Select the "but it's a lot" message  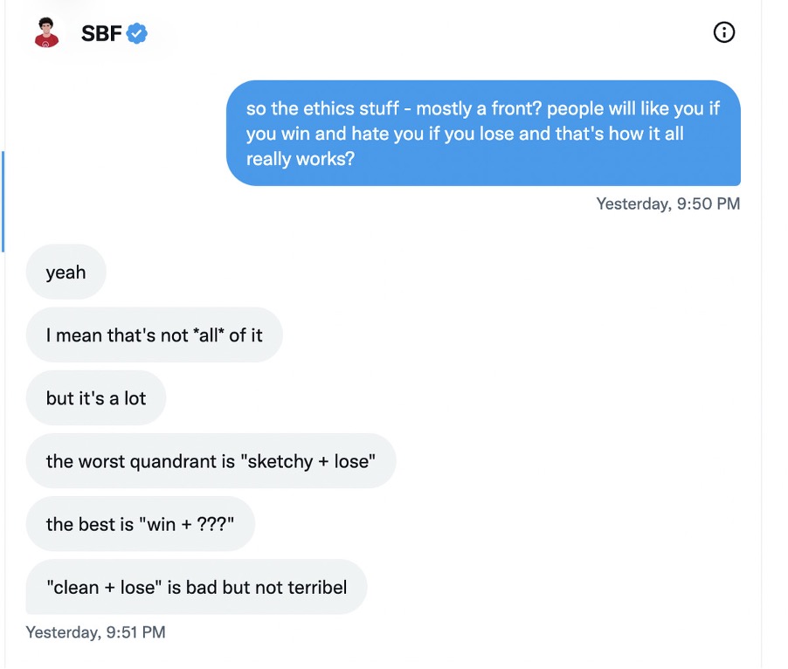[x=96, y=398]
